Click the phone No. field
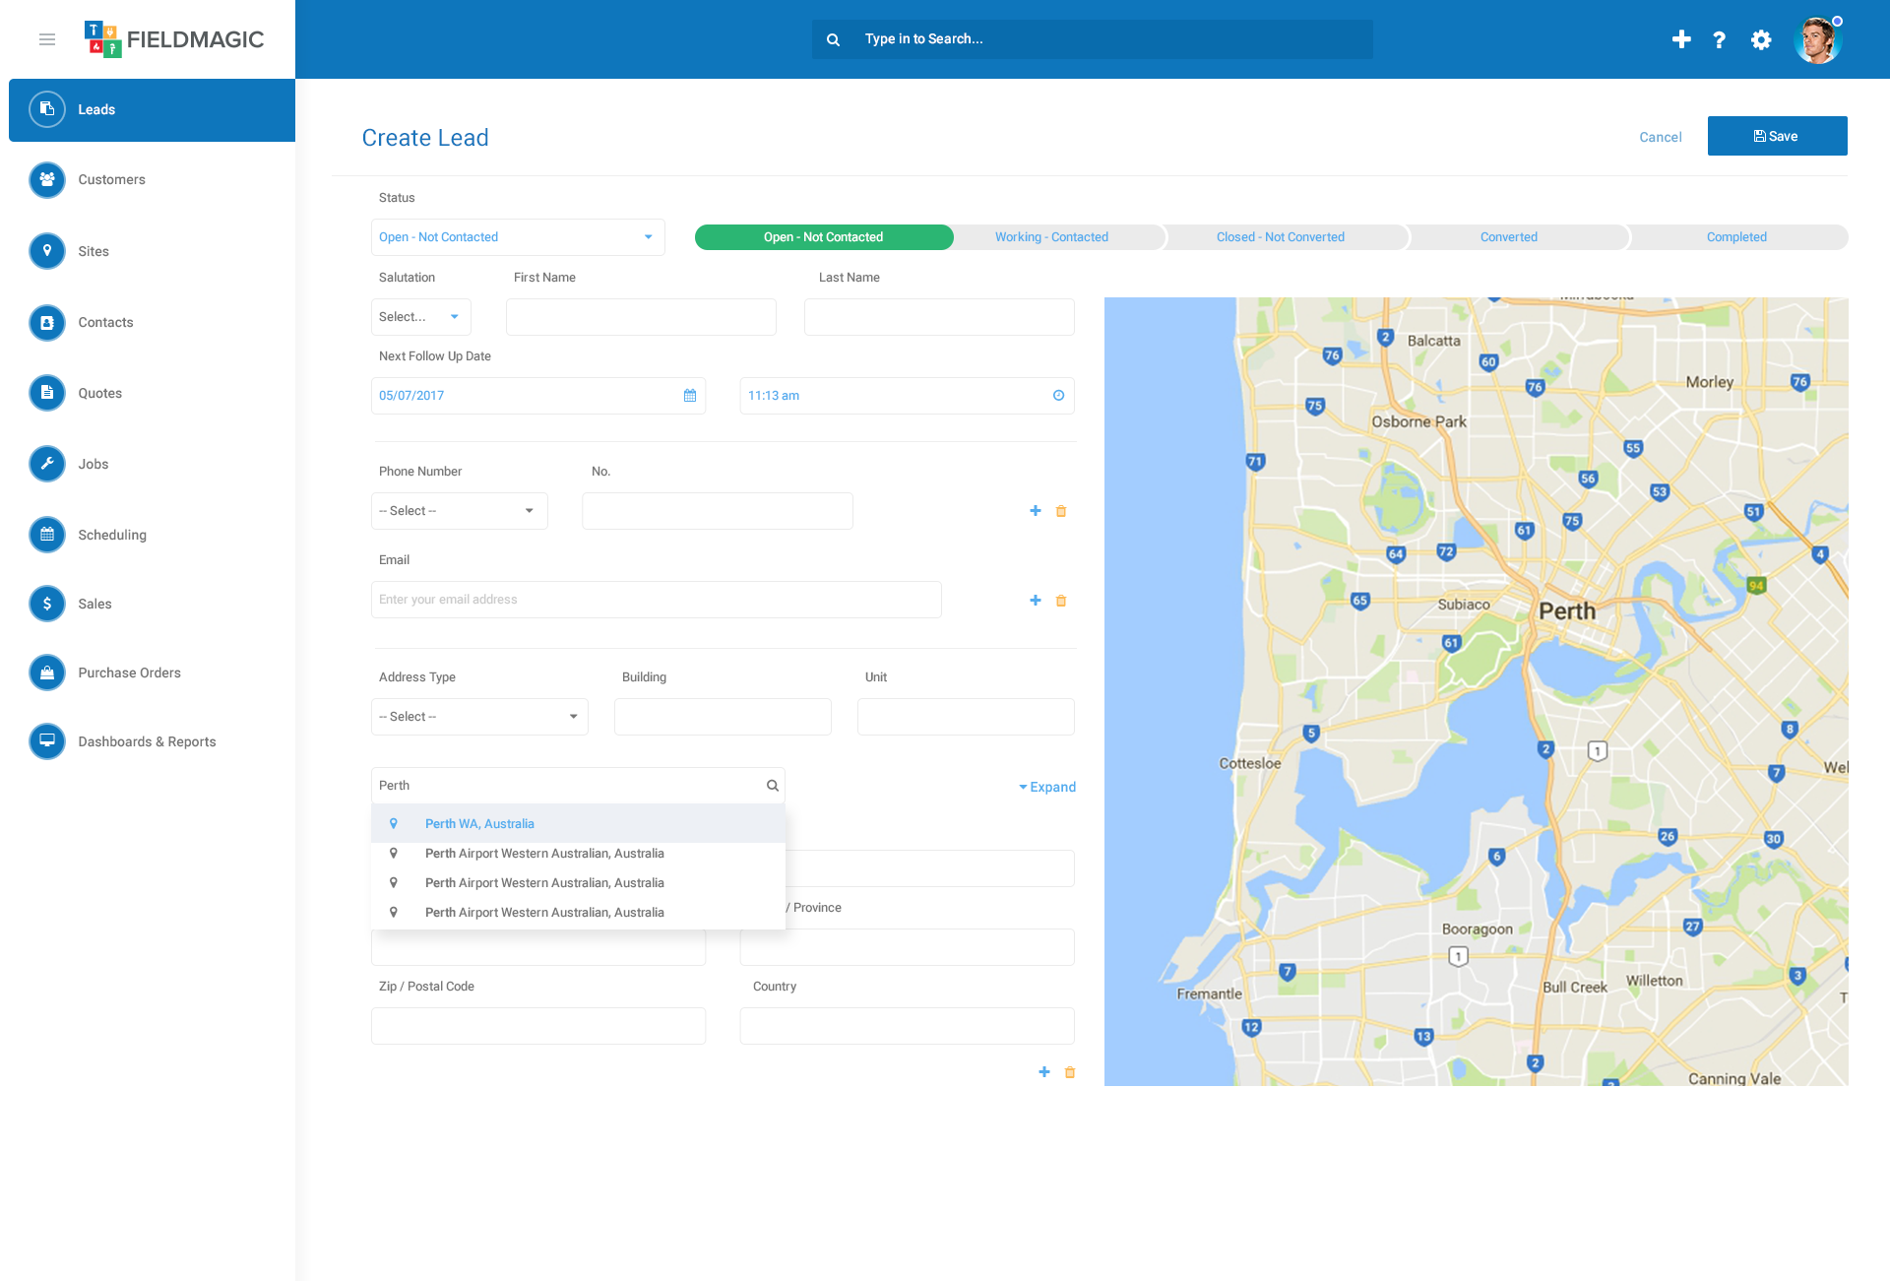The width and height of the screenshot is (1890, 1281). coord(718,511)
